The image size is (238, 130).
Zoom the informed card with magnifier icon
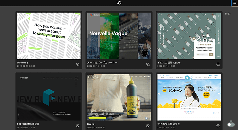point(78,64)
